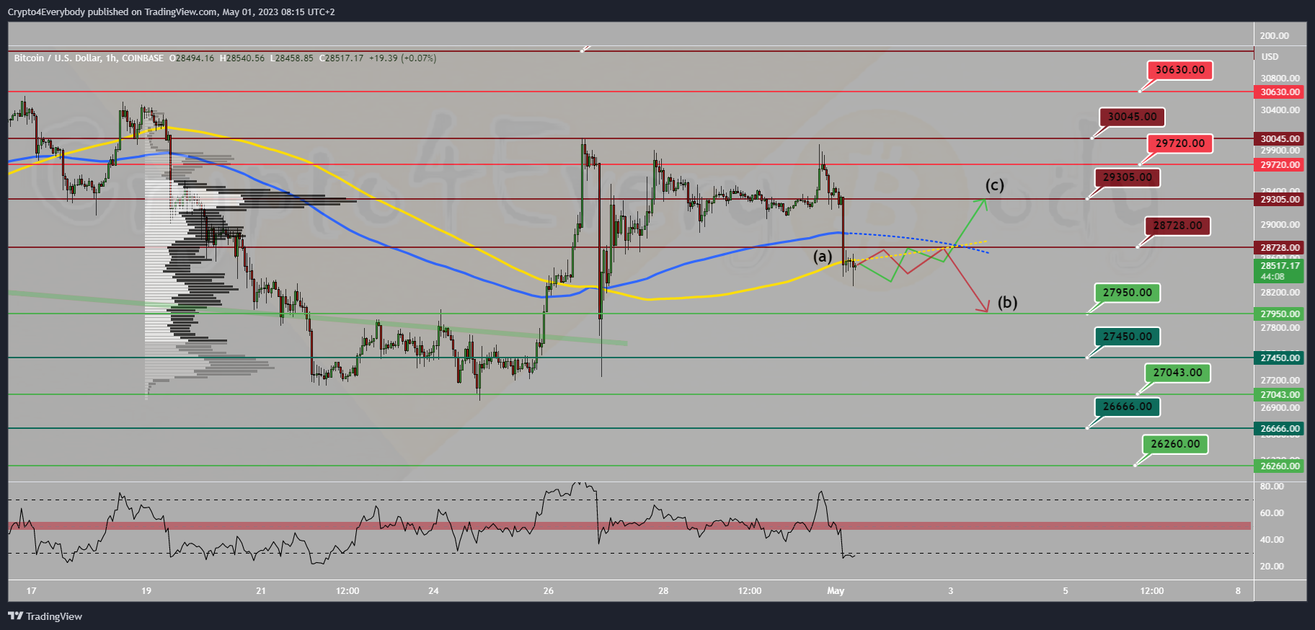Click the 200.00 label atop price axis

click(x=1274, y=36)
